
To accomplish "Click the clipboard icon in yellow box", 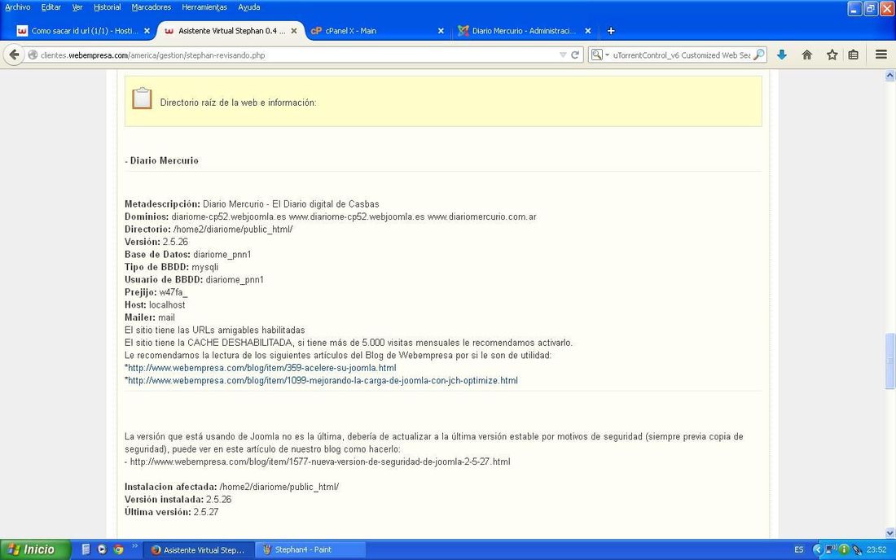I will coord(143,98).
